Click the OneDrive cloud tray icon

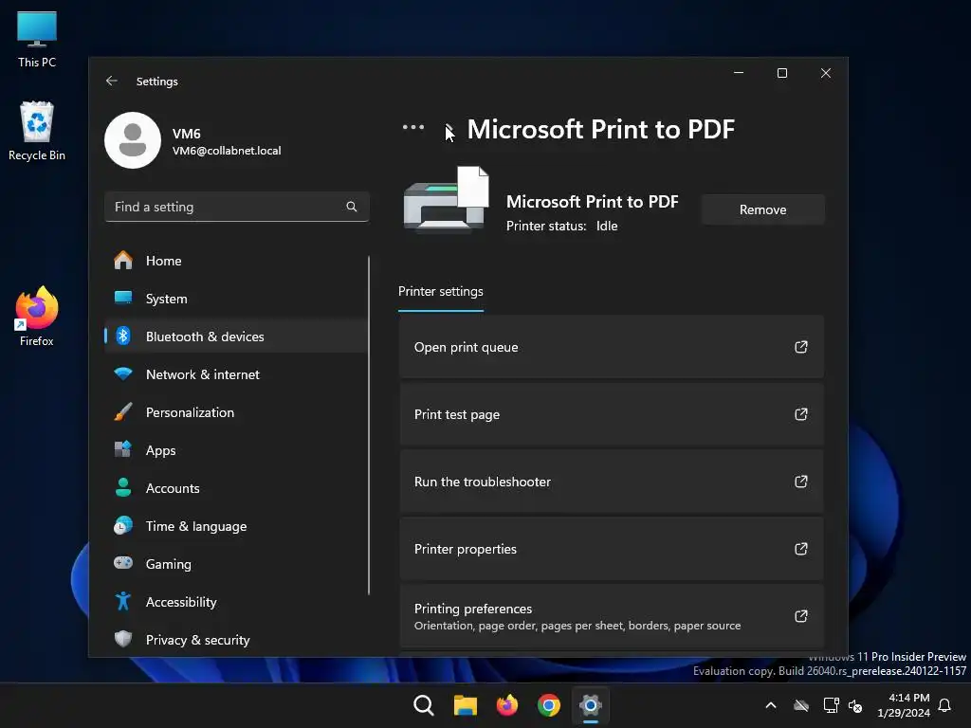tap(801, 705)
